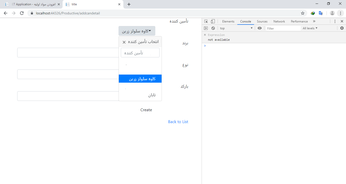Click the download manager extension icon

pos(313,13)
